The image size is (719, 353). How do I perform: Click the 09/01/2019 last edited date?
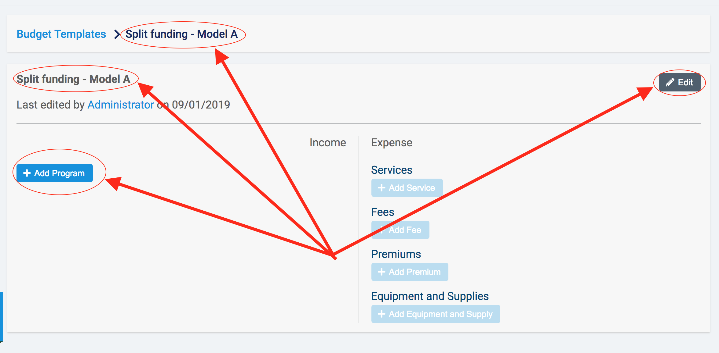coord(201,105)
